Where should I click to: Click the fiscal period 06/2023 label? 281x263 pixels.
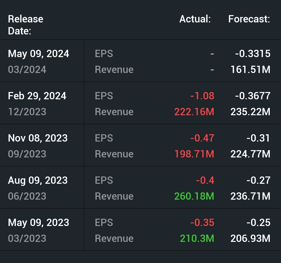point(27,196)
